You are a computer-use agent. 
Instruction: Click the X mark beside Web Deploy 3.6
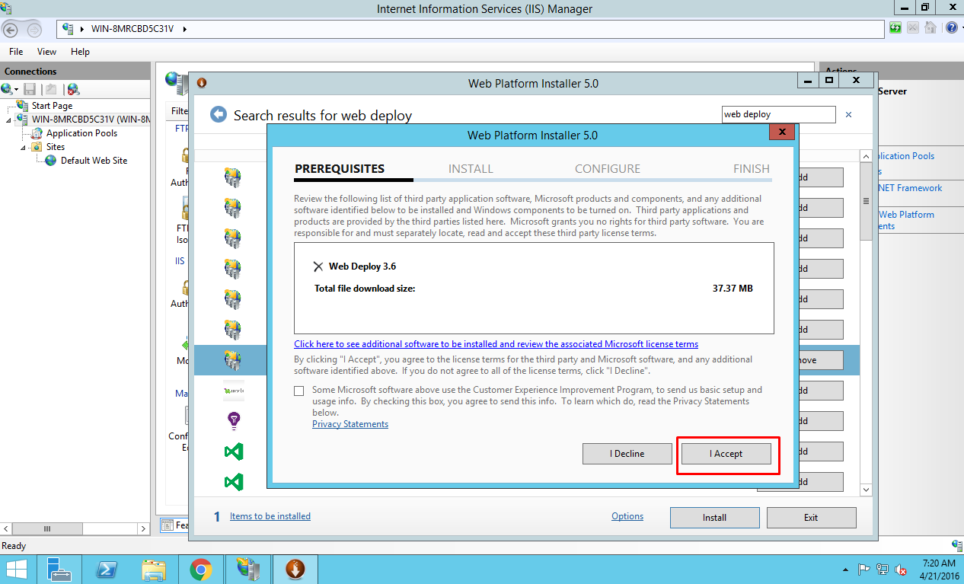click(x=318, y=266)
